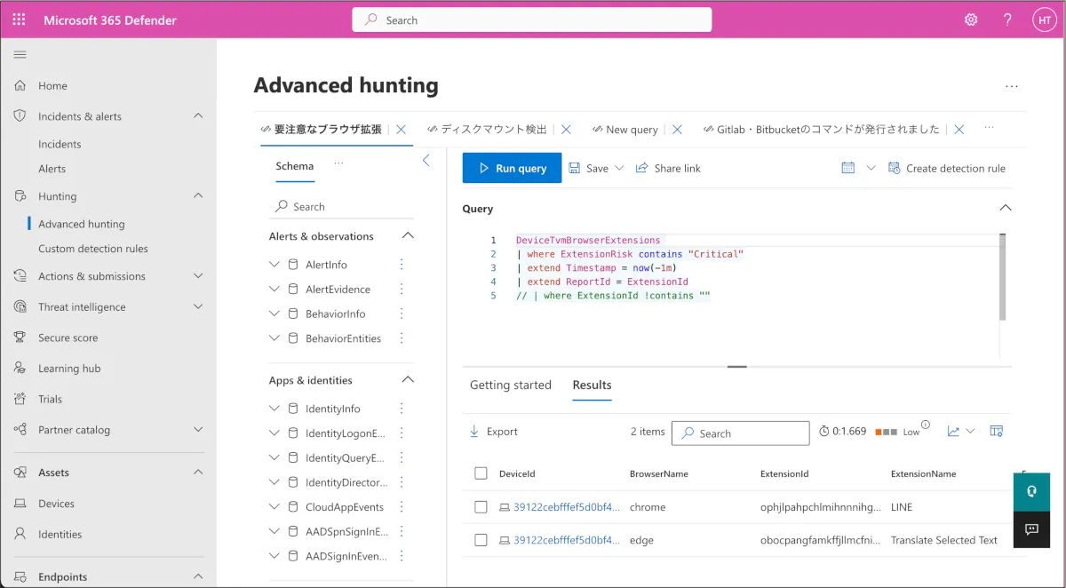Toggle the select-all checkbox in results header
The width and height of the screenshot is (1066, 588).
click(481, 473)
